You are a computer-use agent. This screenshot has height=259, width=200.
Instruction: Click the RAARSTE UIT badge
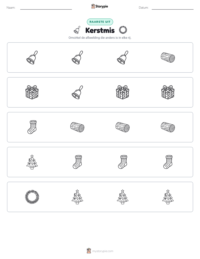100,22
